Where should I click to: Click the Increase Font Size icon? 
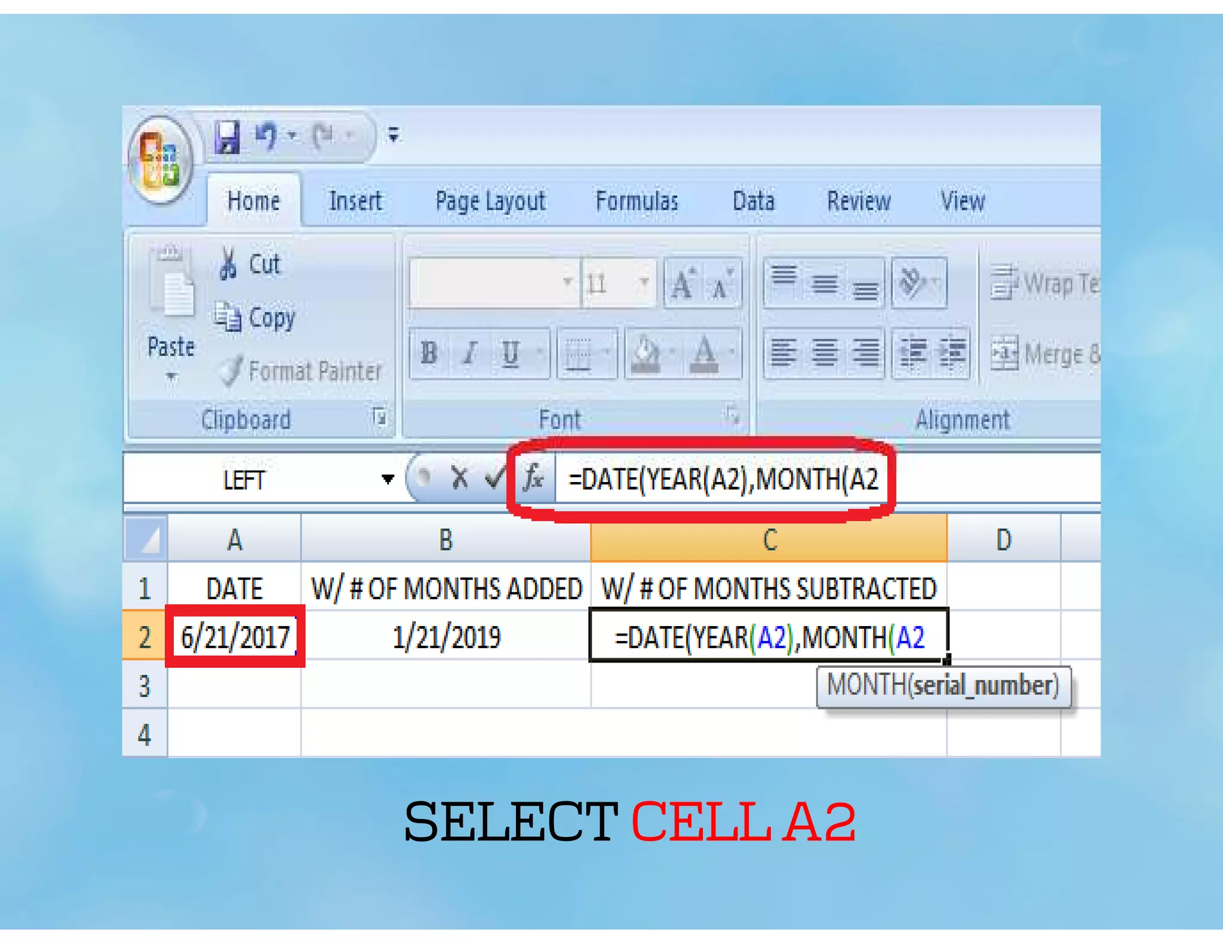tap(683, 283)
